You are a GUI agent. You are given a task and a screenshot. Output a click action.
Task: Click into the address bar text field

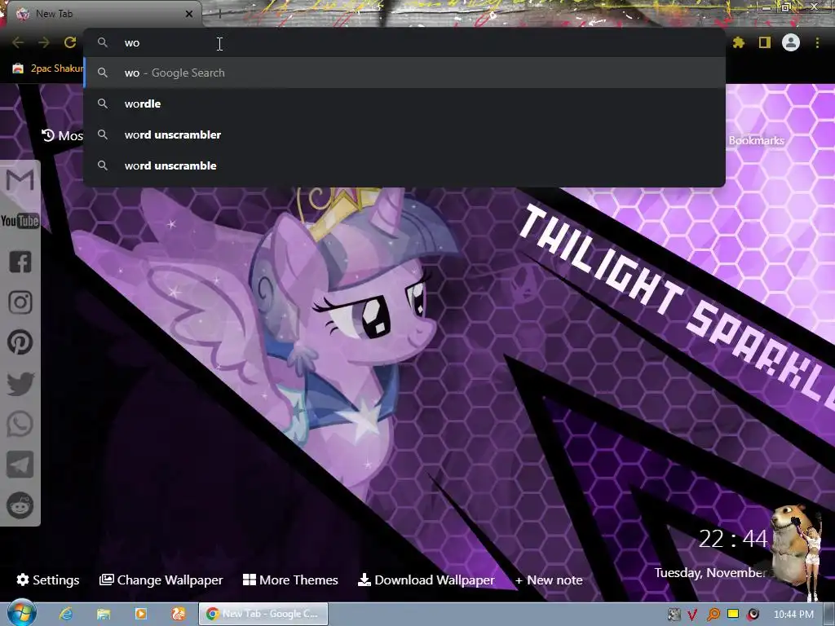[x=404, y=42]
